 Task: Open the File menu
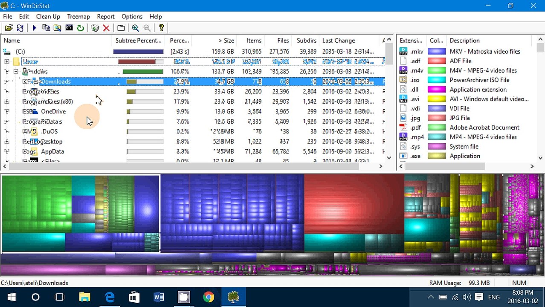point(7,16)
